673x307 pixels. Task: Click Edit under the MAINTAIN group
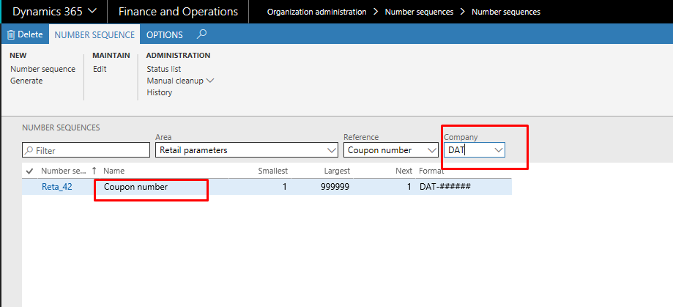[x=100, y=69]
